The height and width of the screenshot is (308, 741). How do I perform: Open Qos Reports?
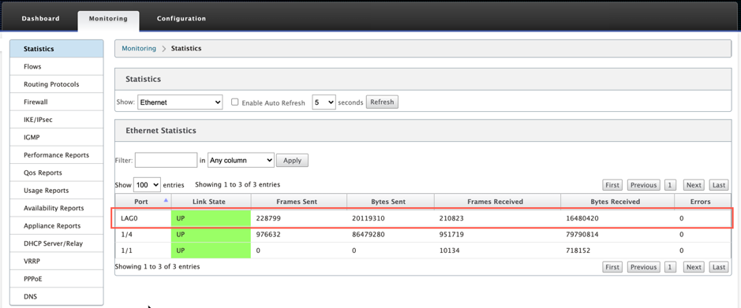(x=57, y=173)
